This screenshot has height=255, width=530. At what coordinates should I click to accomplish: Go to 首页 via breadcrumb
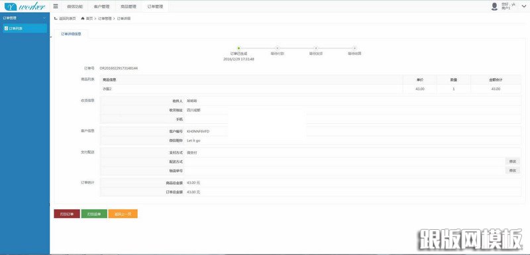[x=89, y=19]
